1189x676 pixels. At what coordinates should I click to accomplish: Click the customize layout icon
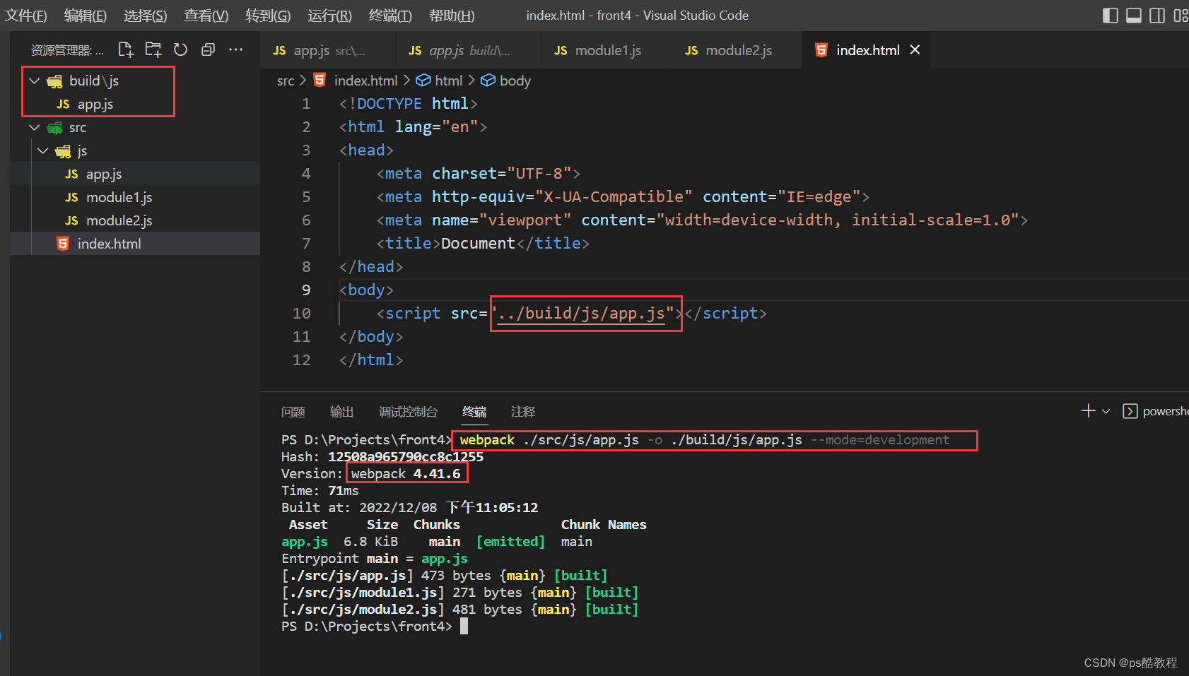[1181, 16]
